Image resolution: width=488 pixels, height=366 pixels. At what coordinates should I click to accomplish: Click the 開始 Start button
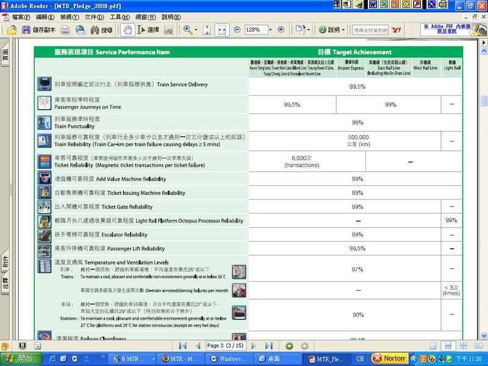tap(21, 359)
